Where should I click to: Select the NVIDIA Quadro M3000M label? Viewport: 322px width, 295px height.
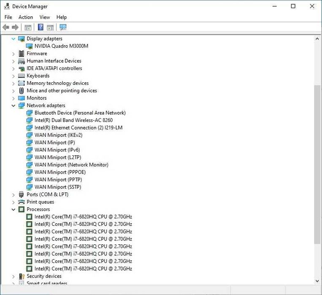pyautogui.click(x=61, y=46)
